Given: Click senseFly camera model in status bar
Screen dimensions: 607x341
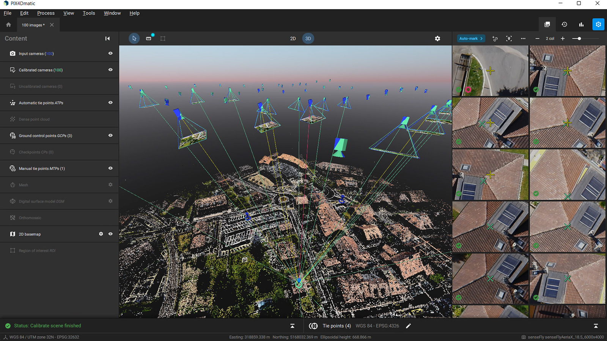Looking at the screenshot, I should (x=566, y=337).
